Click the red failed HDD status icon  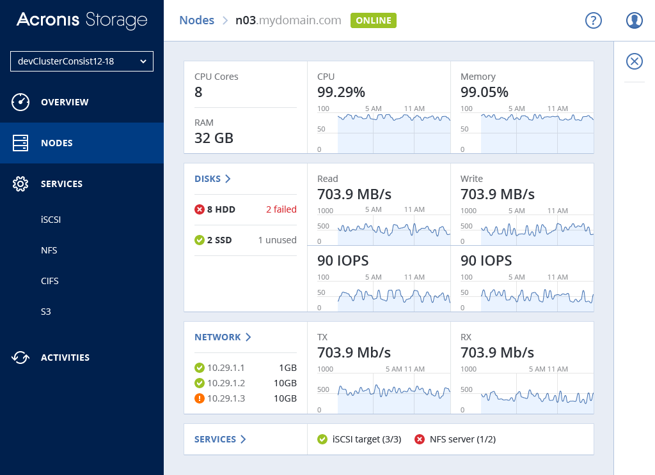[x=200, y=209]
